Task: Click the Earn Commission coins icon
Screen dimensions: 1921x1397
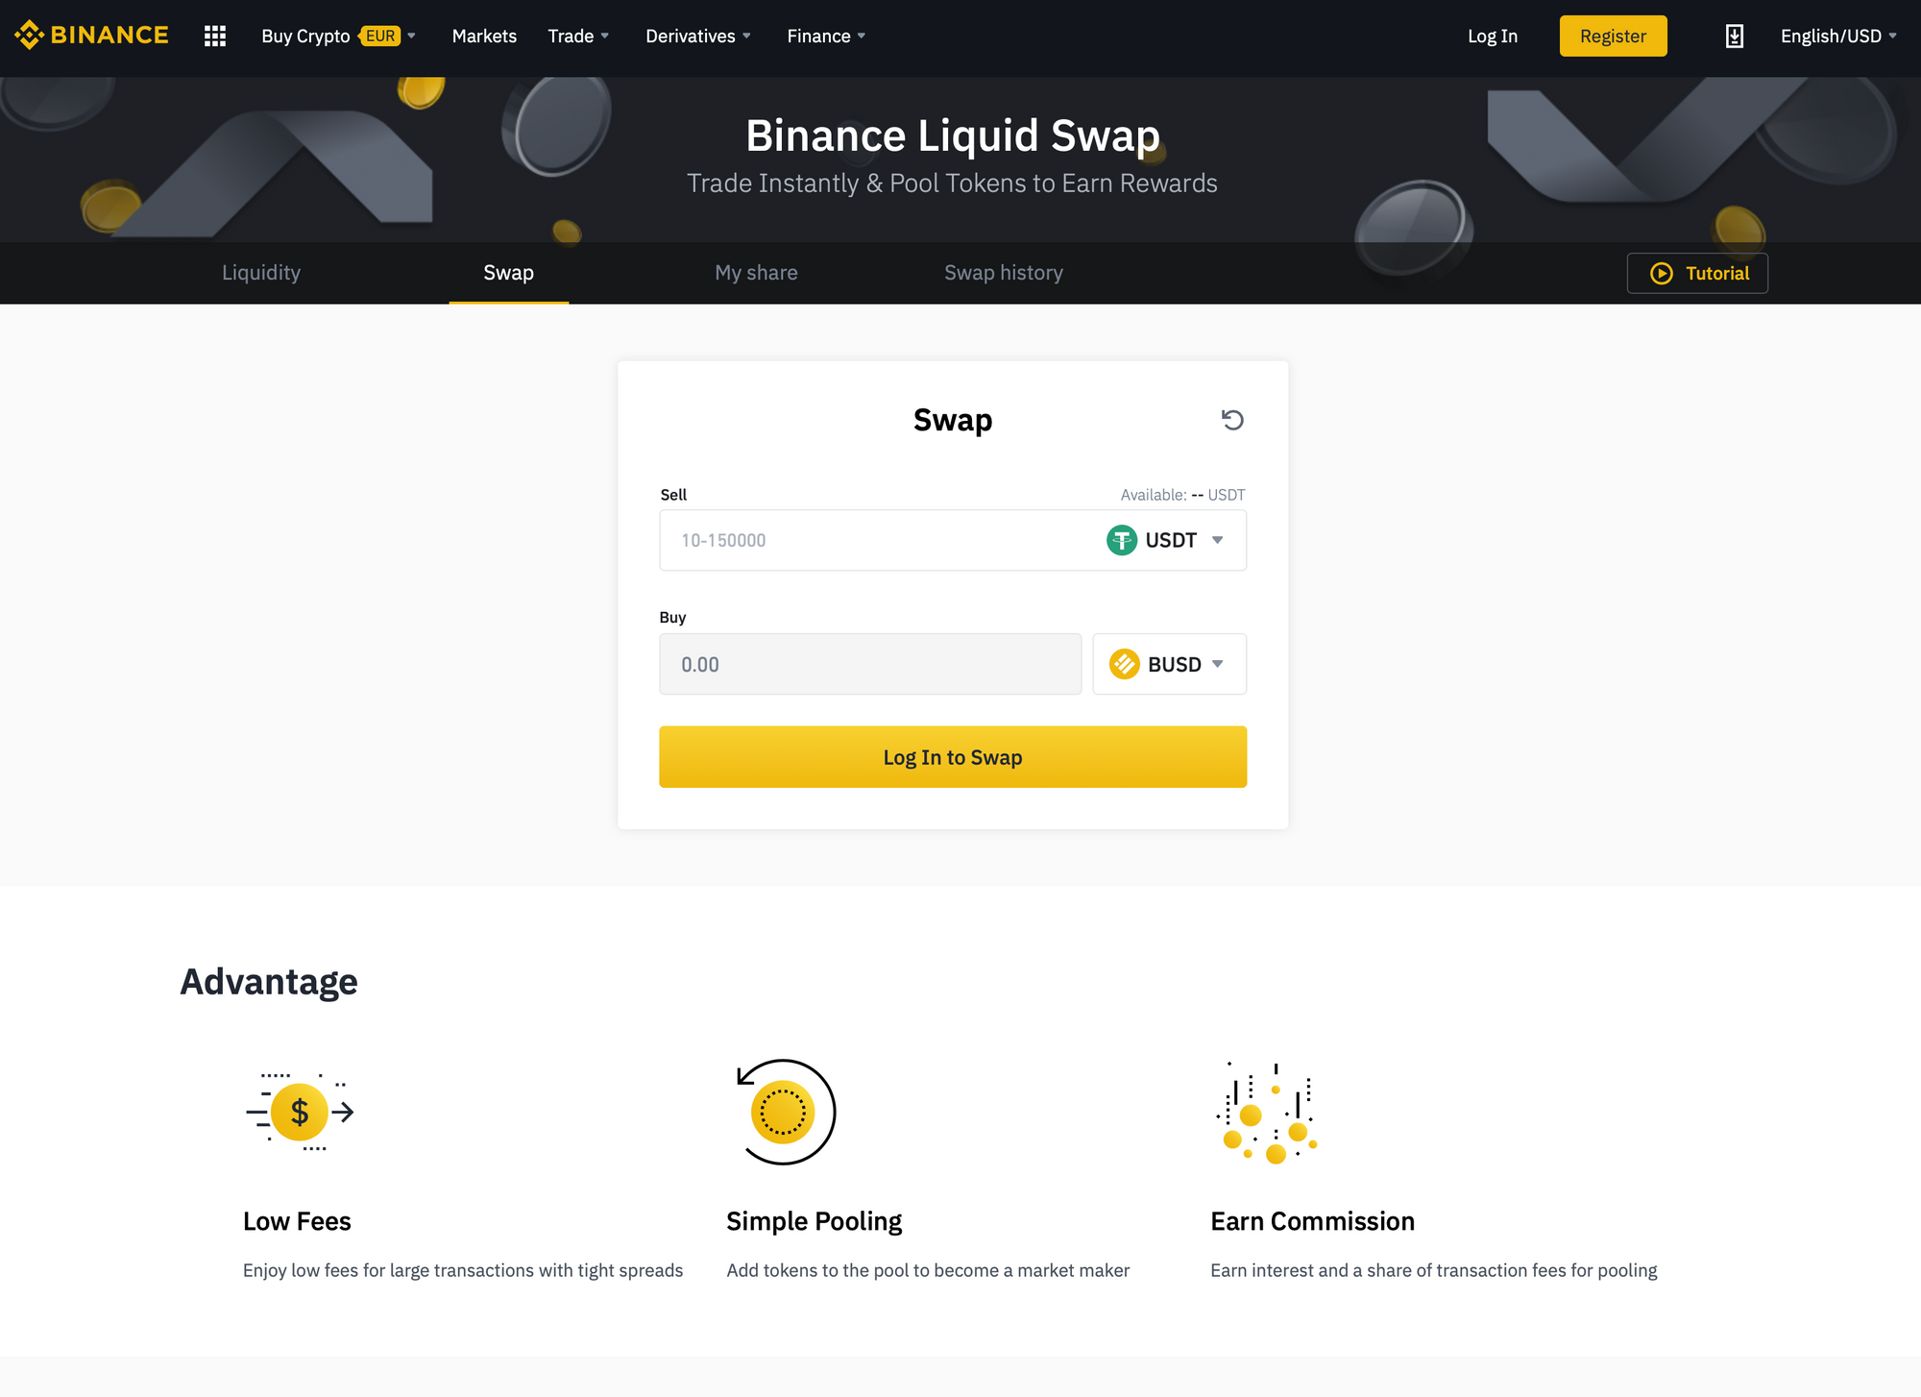Action: [1267, 1113]
